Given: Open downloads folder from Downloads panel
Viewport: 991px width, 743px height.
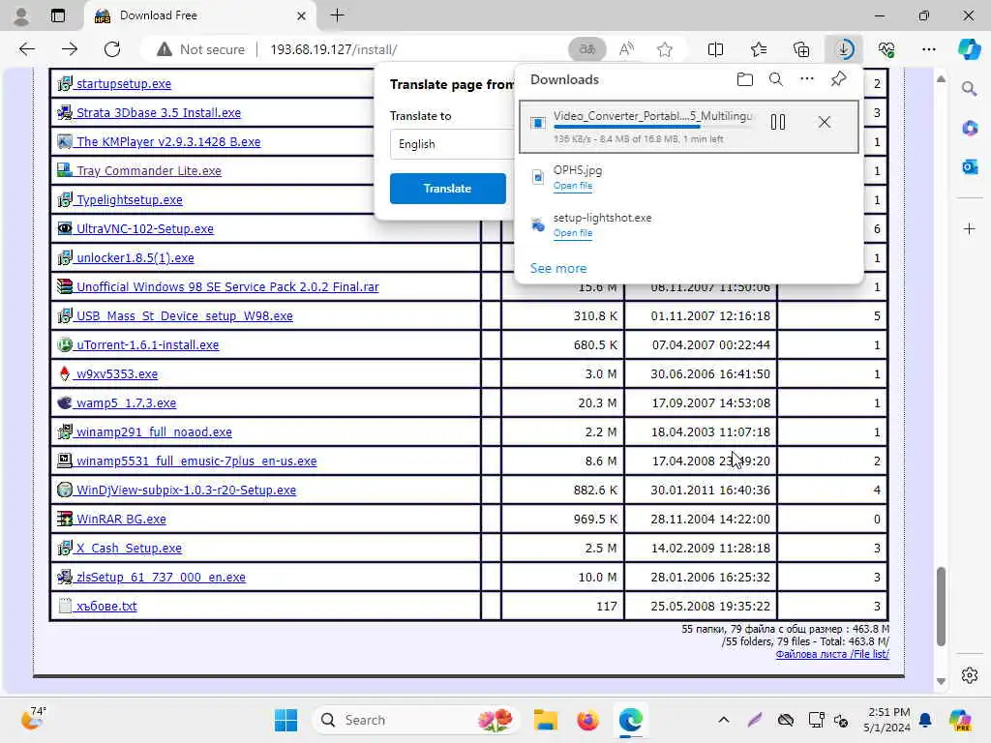Looking at the screenshot, I should tap(745, 79).
